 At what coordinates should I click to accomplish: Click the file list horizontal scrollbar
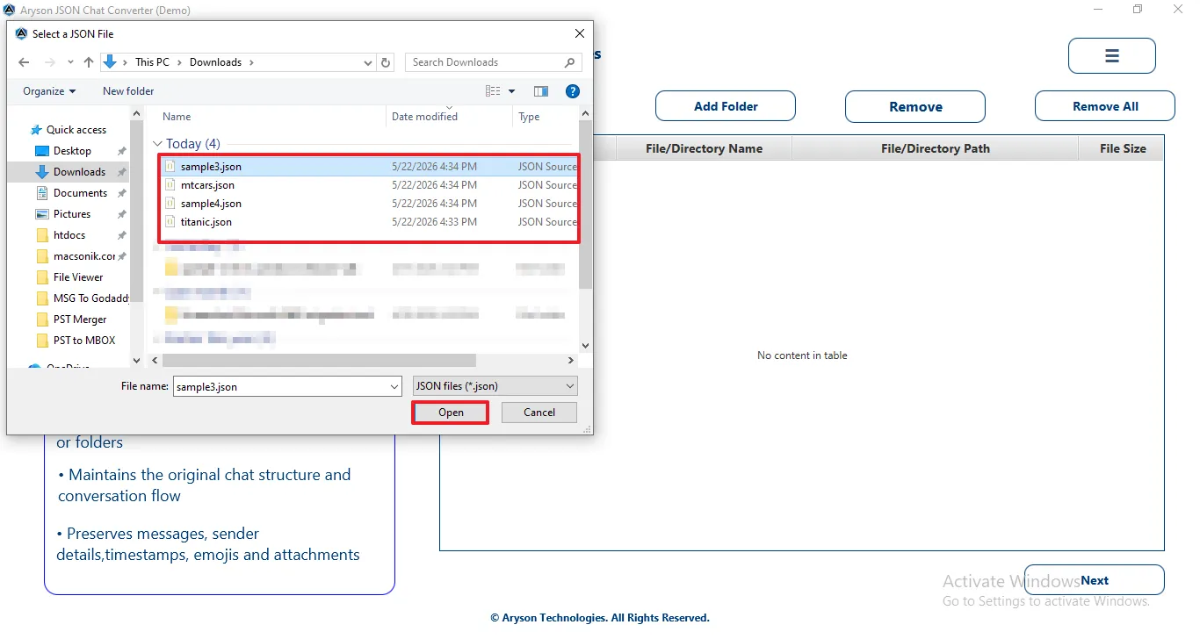click(319, 360)
